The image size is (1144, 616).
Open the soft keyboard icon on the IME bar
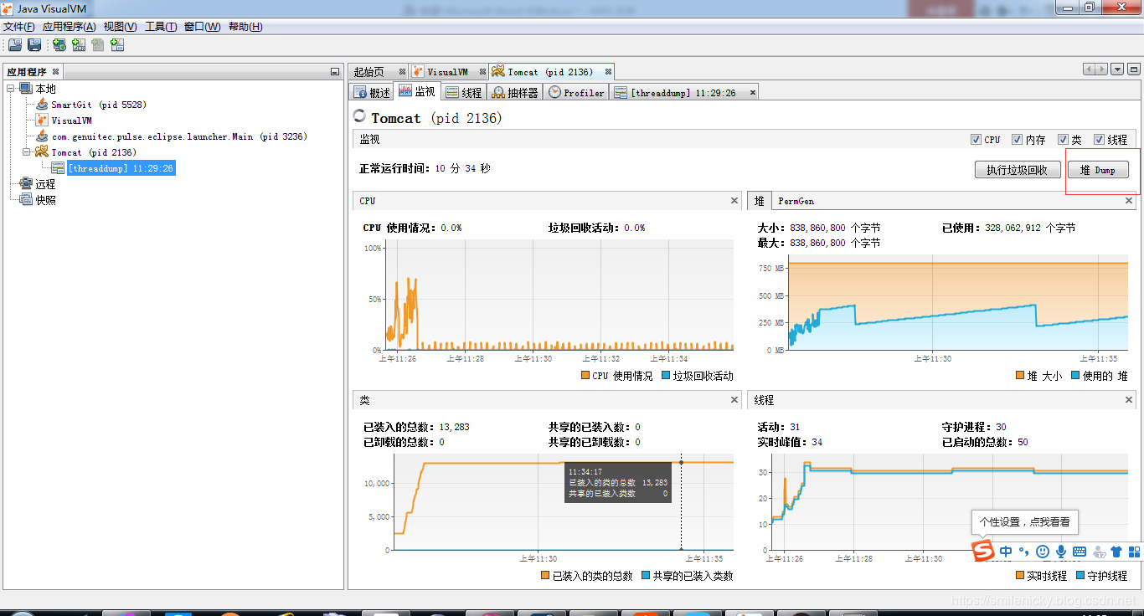[x=1080, y=552]
